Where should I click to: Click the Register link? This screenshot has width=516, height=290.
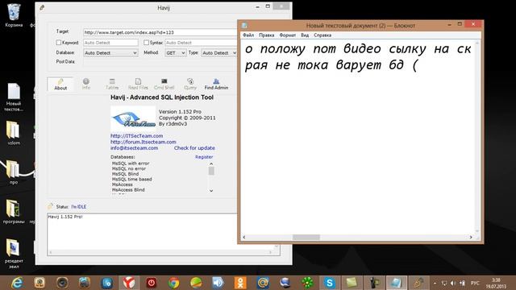click(x=204, y=157)
